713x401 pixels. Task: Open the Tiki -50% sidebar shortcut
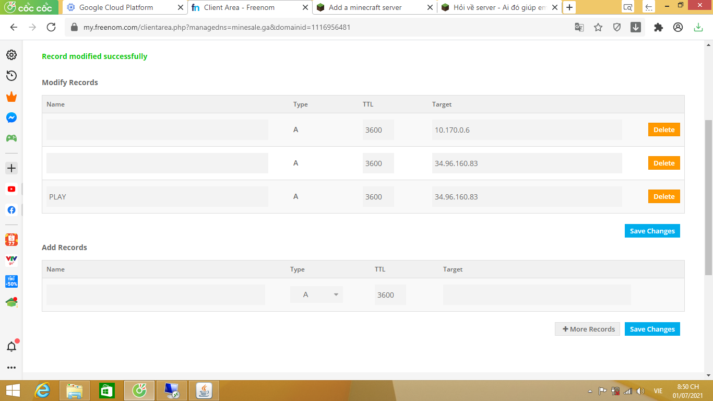coord(11,281)
